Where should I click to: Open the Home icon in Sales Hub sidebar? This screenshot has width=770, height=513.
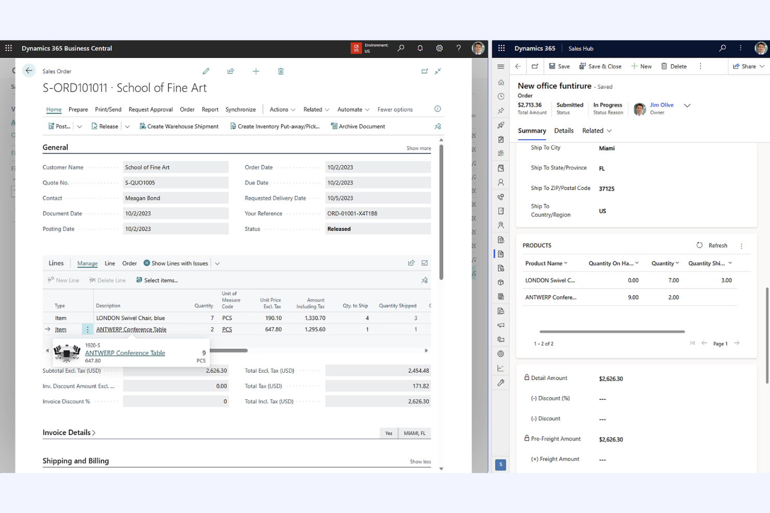pyautogui.click(x=500, y=82)
